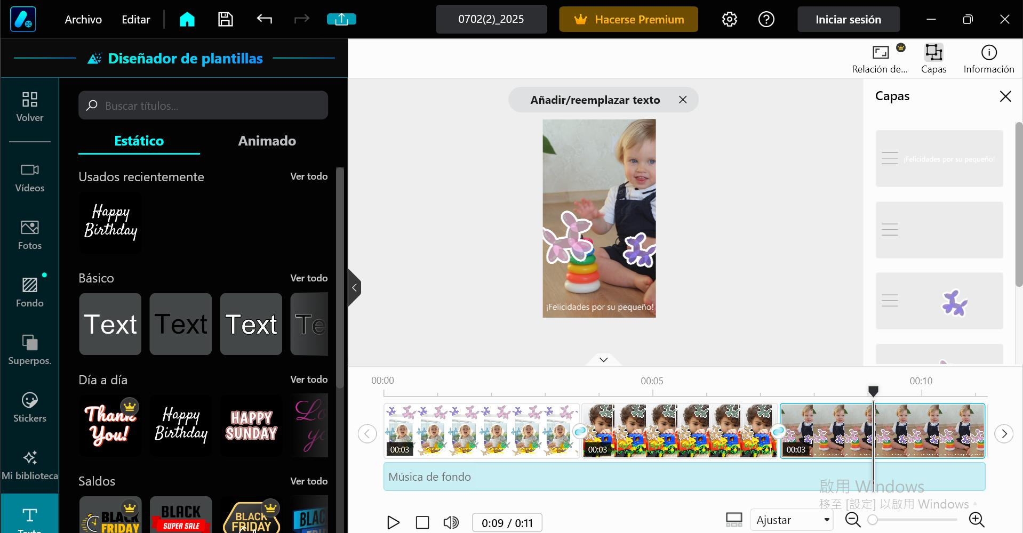Play the video with the play button
Screen dimensions: 1023x533
(x=393, y=522)
